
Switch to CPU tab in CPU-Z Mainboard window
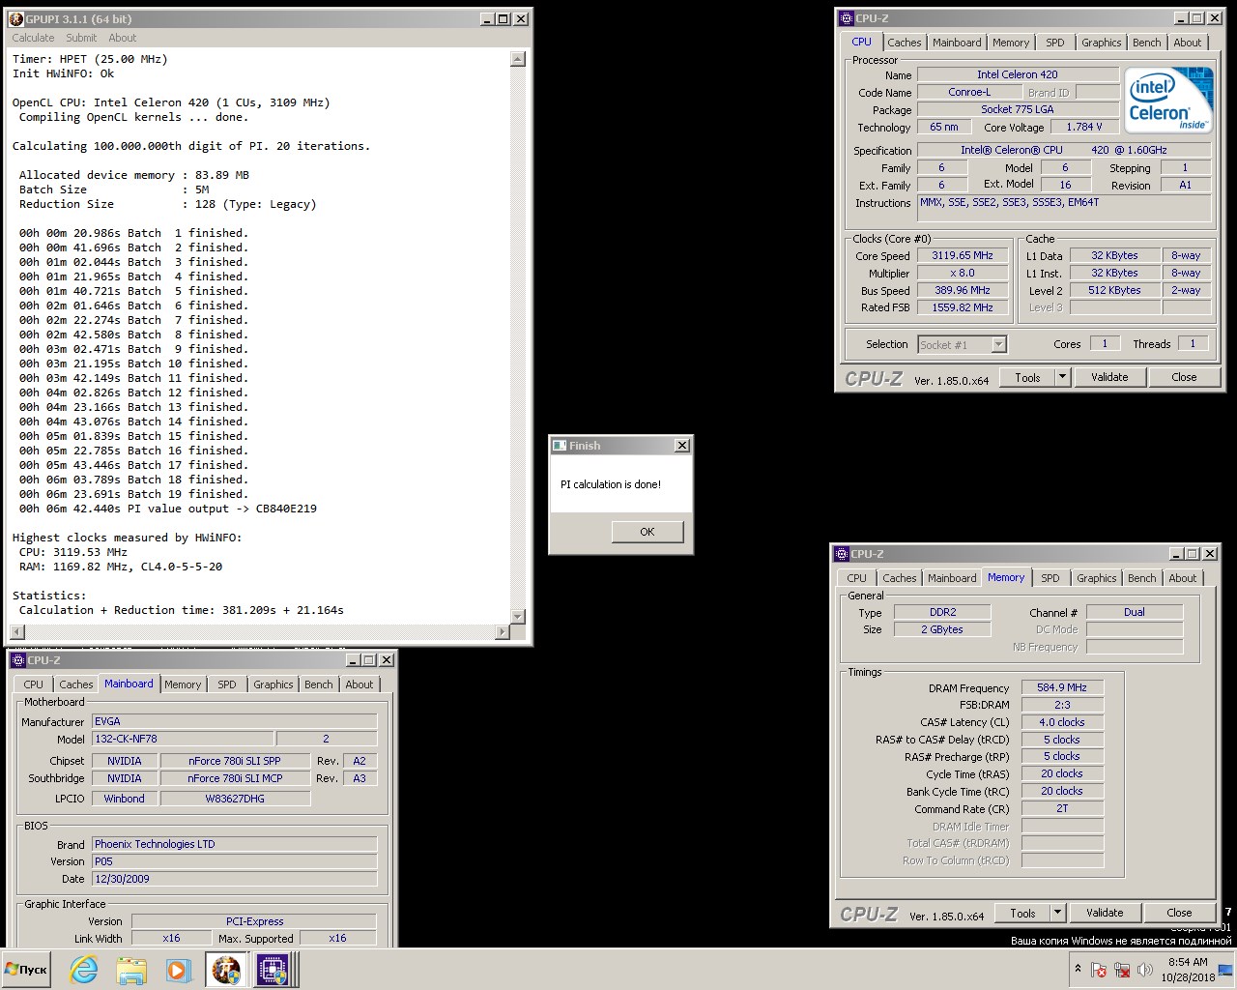[x=34, y=684]
